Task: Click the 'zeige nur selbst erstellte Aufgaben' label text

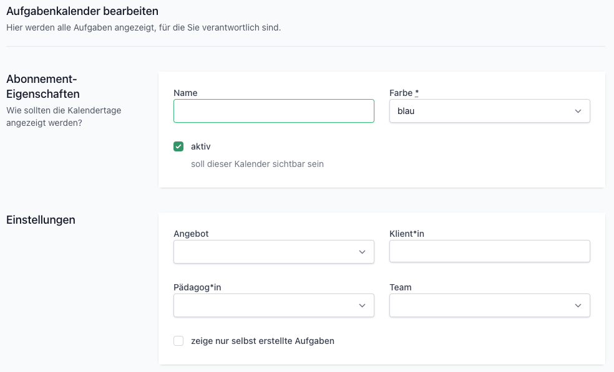Action: coord(263,341)
